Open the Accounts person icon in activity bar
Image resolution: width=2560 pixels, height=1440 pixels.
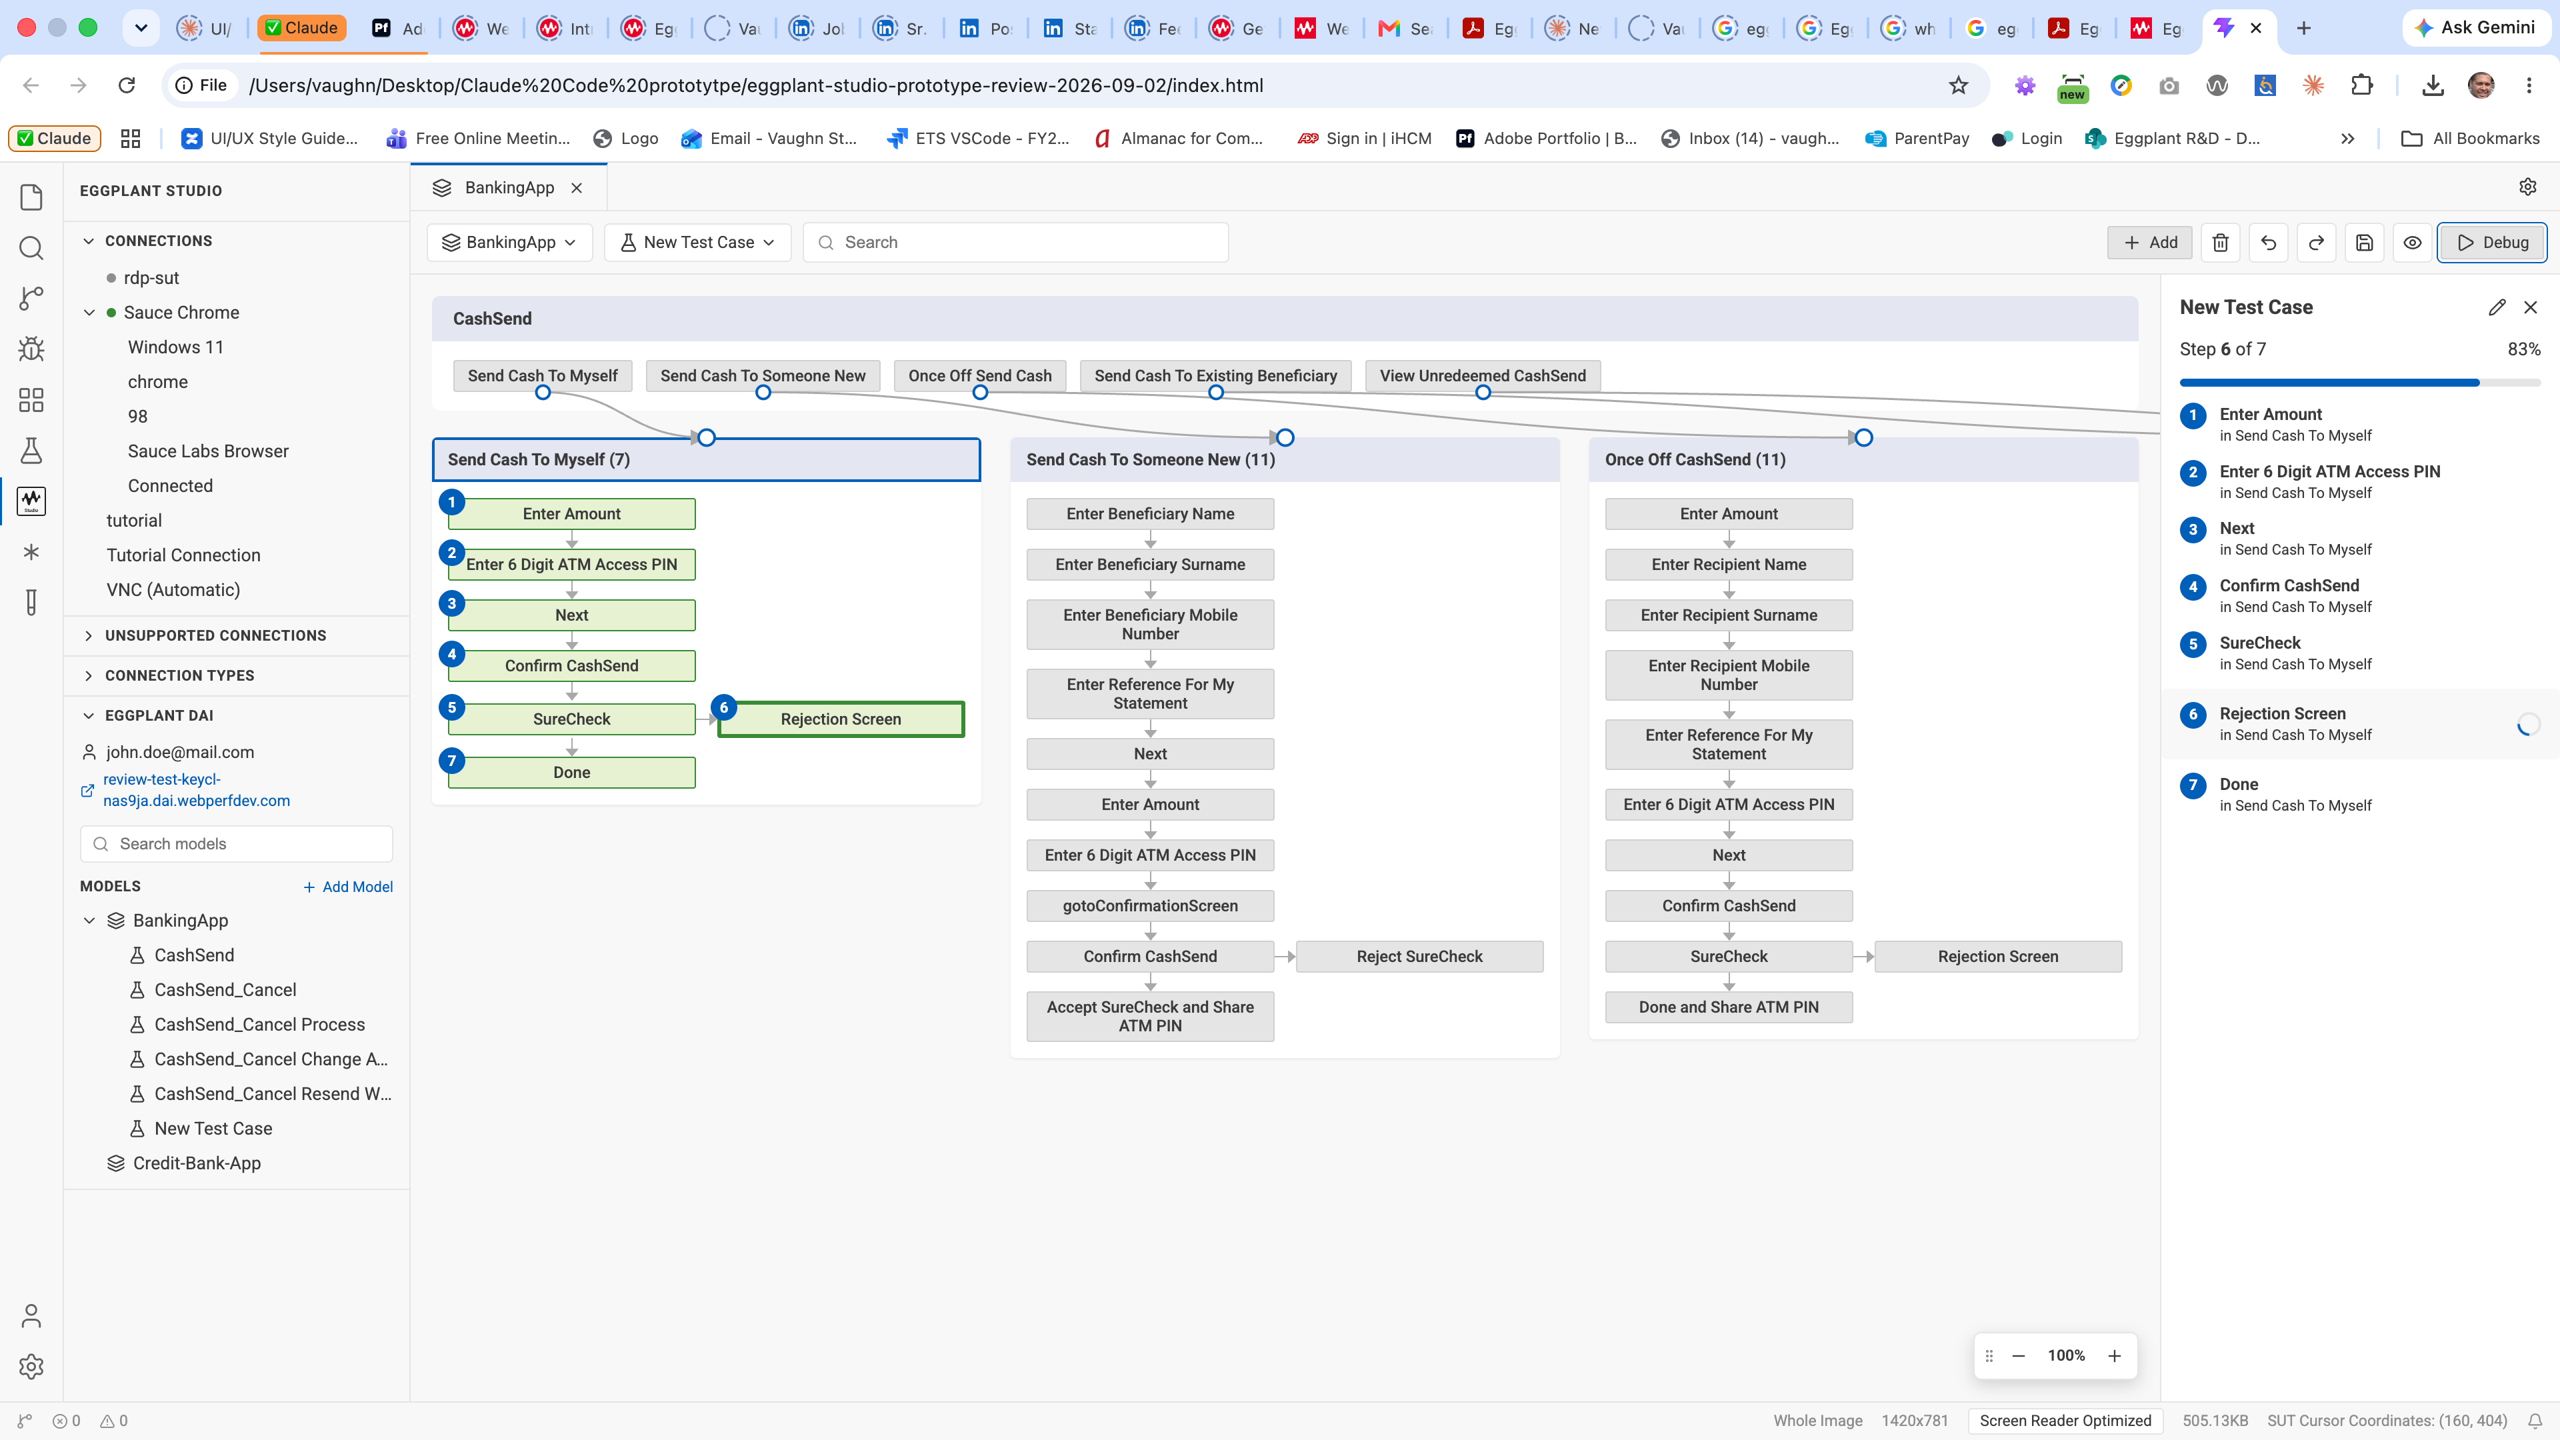pos(31,1316)
